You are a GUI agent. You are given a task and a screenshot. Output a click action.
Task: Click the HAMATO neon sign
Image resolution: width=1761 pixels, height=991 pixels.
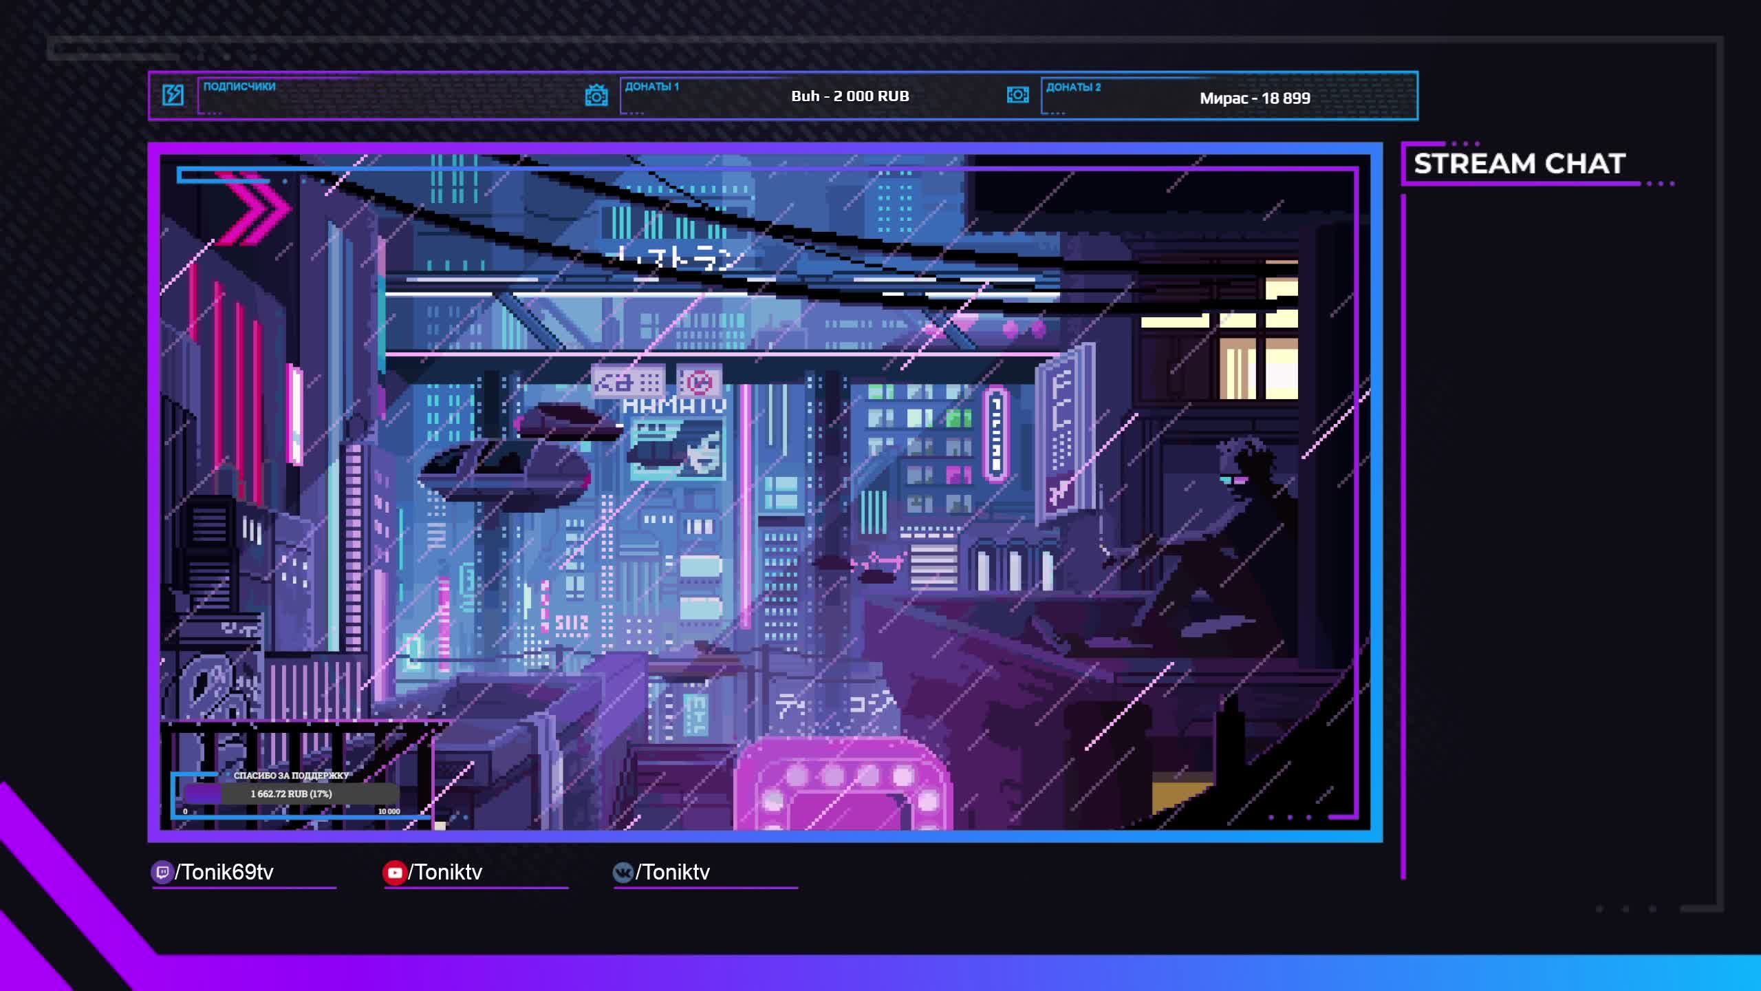(674, 406)
